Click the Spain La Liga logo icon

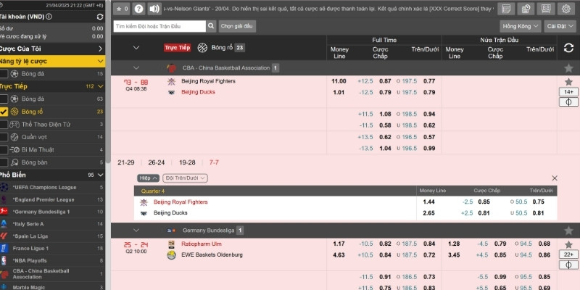pos(4,236)
